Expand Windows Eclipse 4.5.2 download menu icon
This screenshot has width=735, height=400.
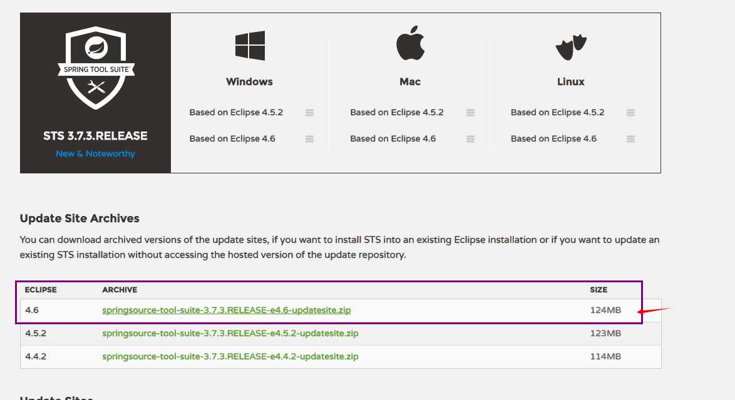[309, 113]
